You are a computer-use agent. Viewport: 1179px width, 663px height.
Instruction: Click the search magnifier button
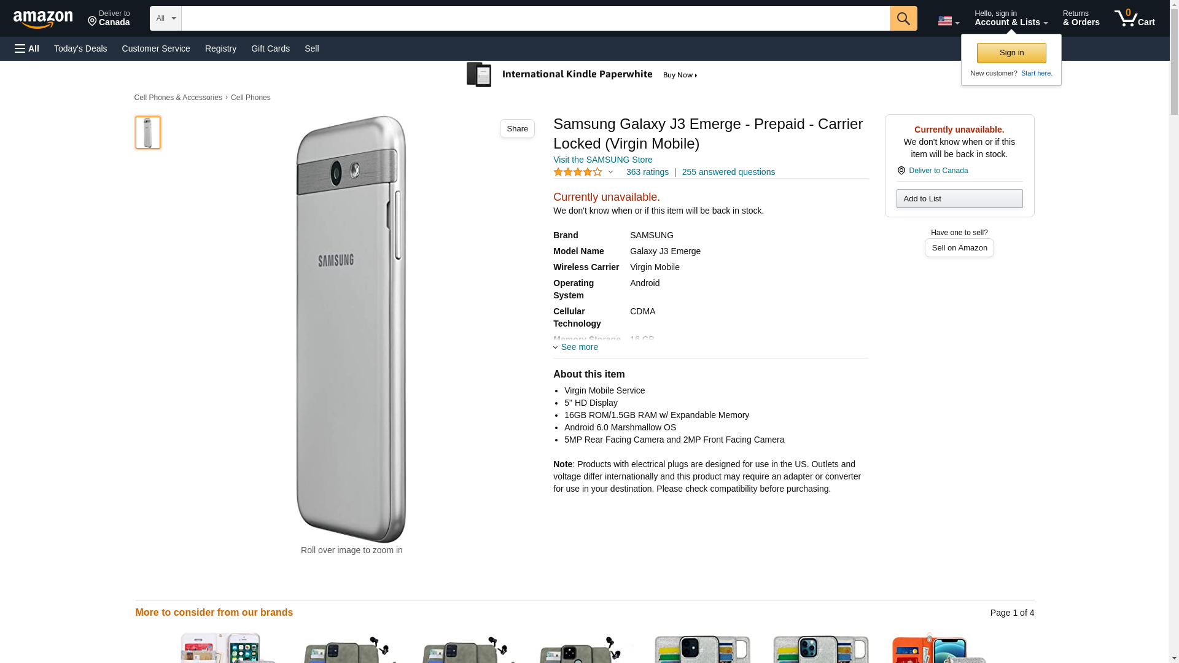[903, 18]
